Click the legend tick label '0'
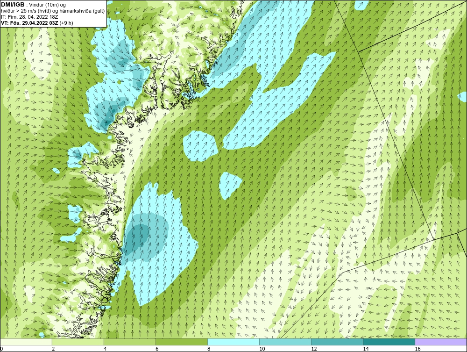Viewport: 467px width, 352px height. pyautogui.click(x=1, y=349)
